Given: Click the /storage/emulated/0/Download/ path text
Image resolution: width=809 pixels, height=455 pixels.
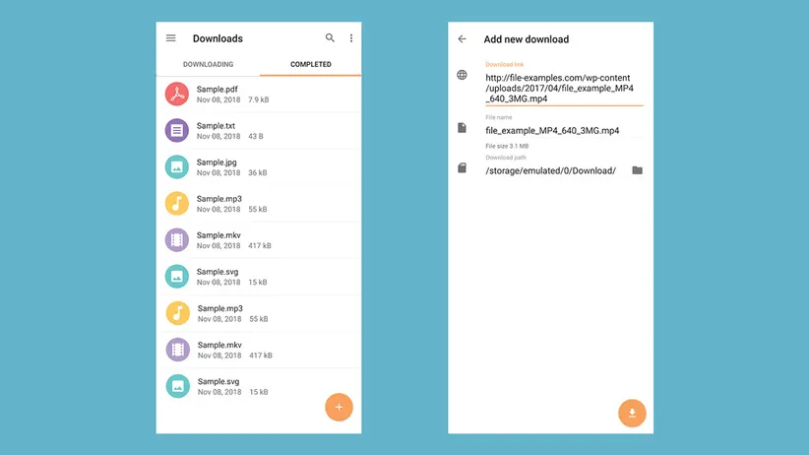Looking at the screenshot, I should [x=550, y=170].
